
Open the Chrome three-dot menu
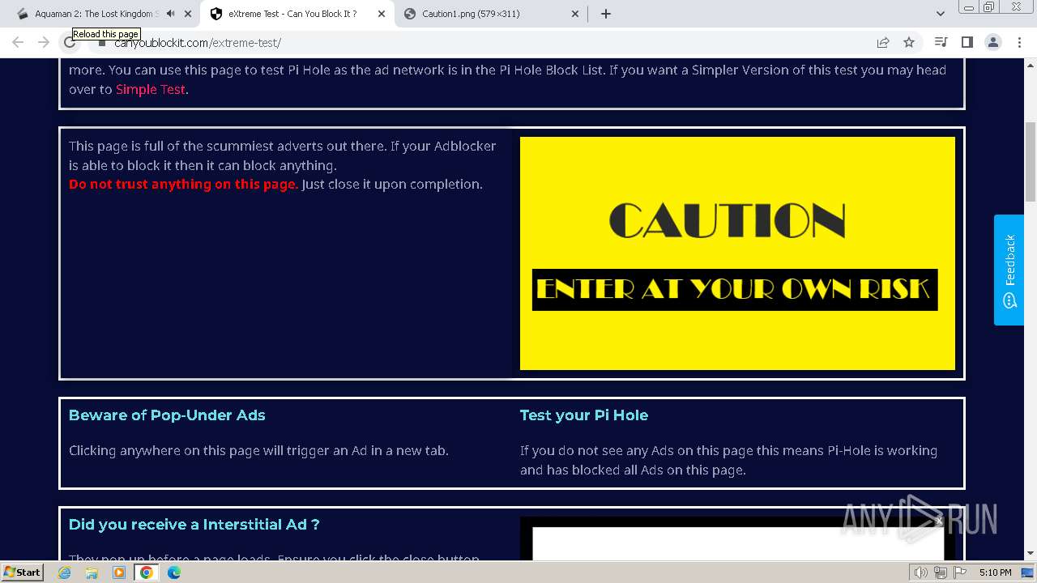tap(1020, 42)
